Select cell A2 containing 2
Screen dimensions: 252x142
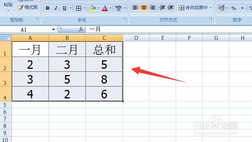click(30, 64)
